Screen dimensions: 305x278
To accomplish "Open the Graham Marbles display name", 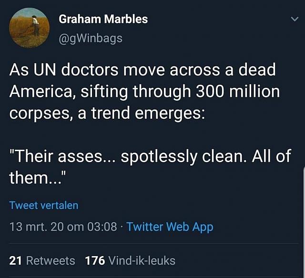I will (103, 19).
